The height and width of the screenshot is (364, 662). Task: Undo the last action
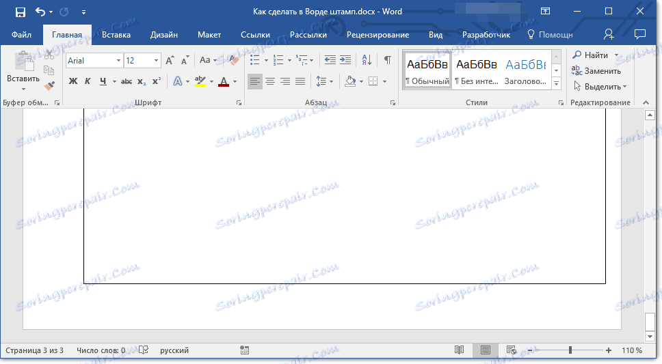click(40, 12)
